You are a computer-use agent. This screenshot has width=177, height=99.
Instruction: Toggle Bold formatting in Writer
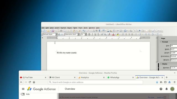tap(89, 34)
